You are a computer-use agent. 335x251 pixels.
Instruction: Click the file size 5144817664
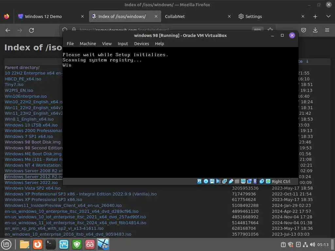pyautogui.click(x=245, y=223)
